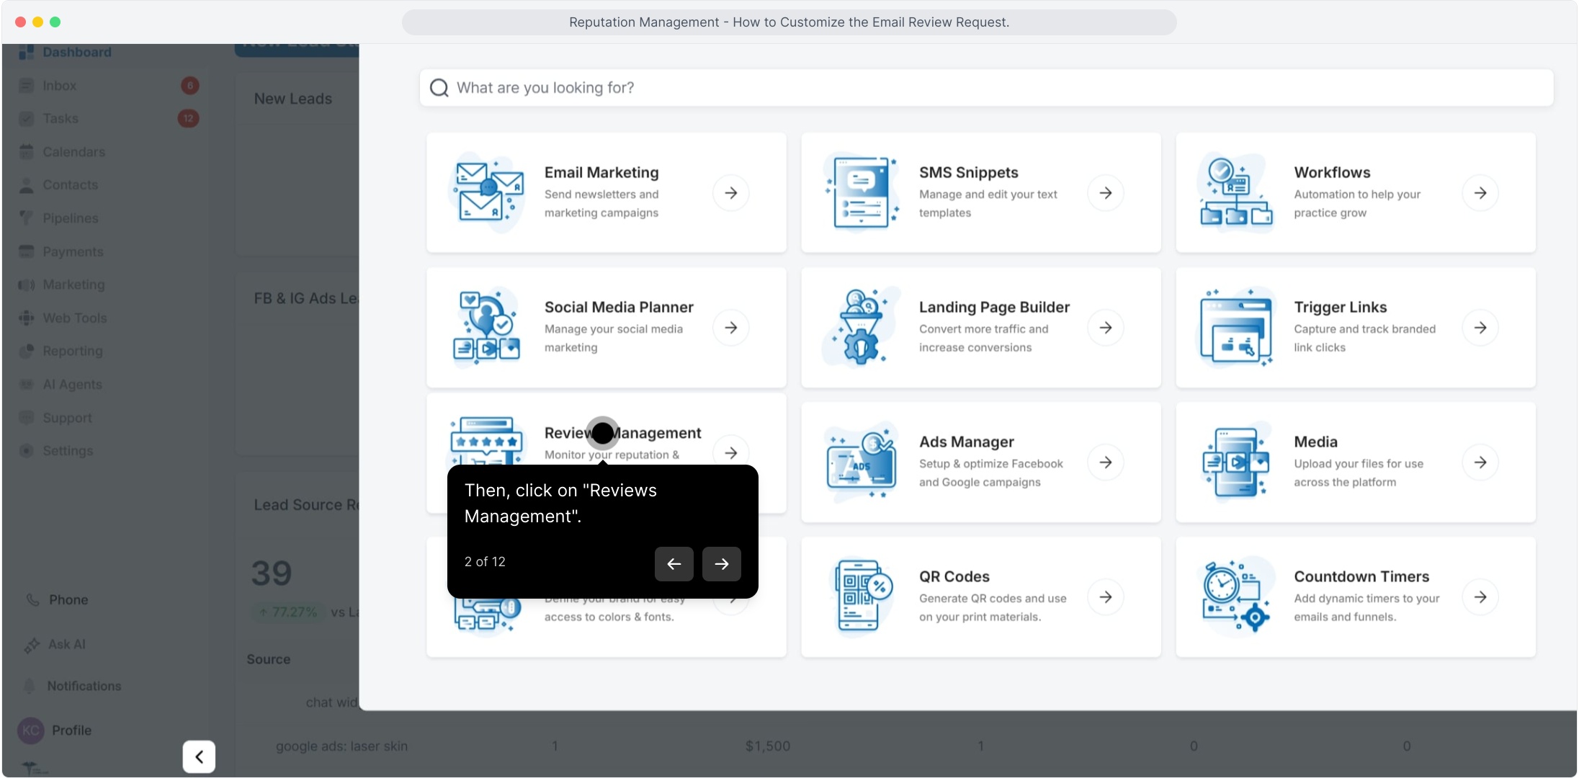Go to previous tutorial step
Image resolution: width=1579 pixels, height=778 pixels.
[x=674, y=563]
